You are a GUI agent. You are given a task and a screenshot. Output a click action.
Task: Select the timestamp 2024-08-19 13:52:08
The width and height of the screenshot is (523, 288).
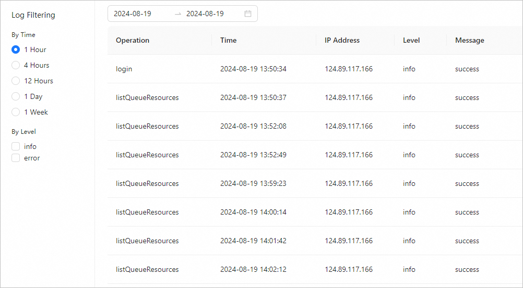[x=253, y=126]
